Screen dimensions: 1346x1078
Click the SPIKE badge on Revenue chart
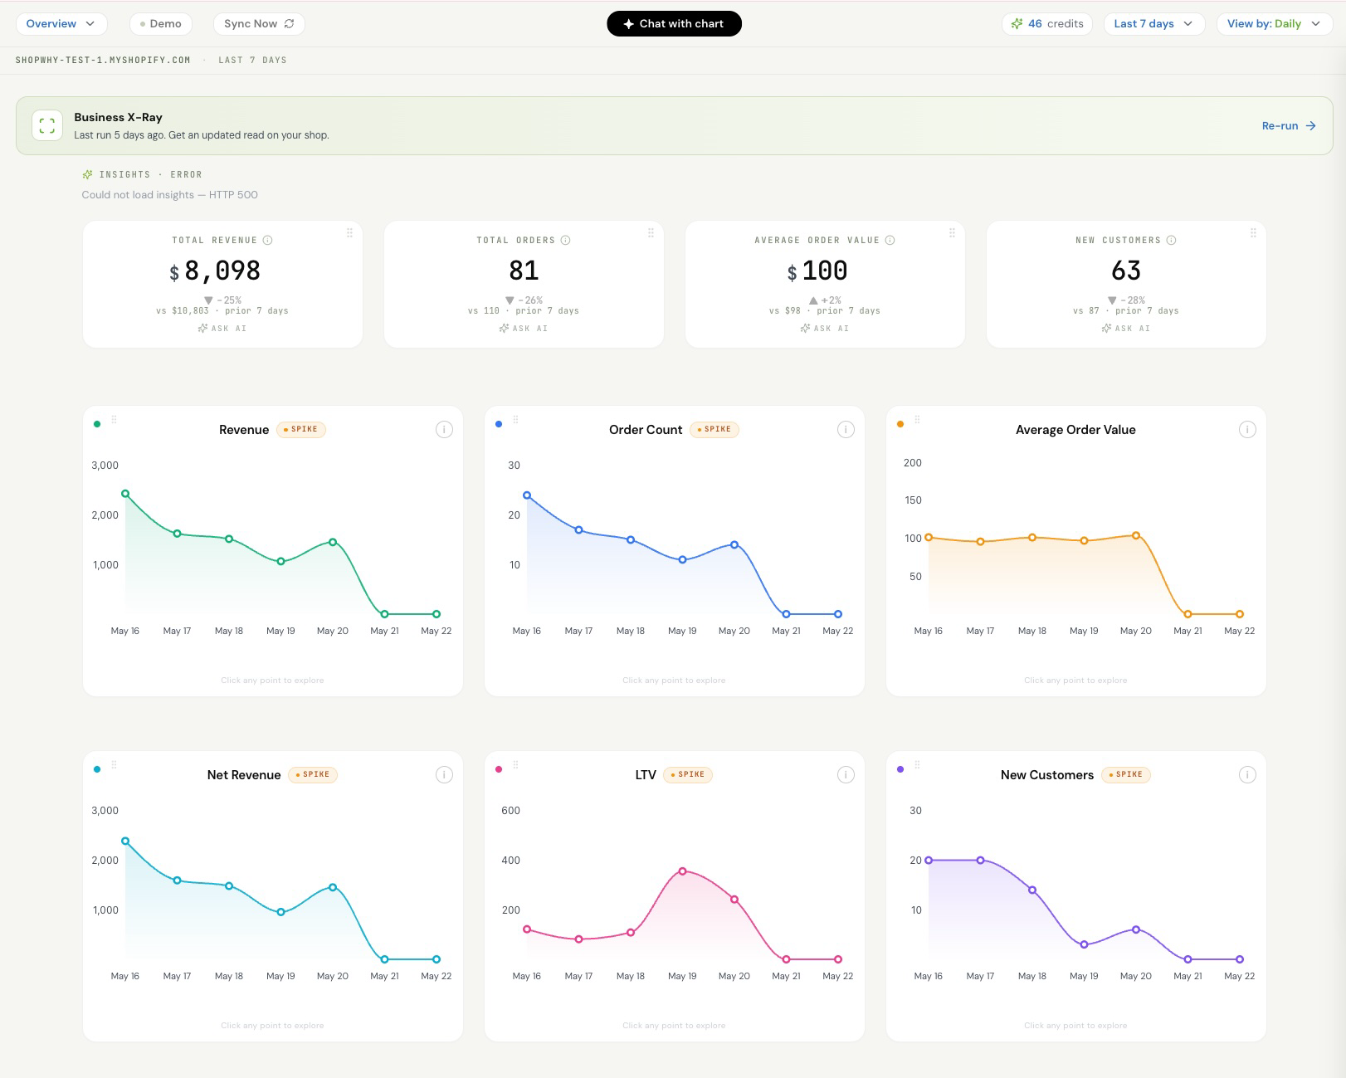coord(301,429)
